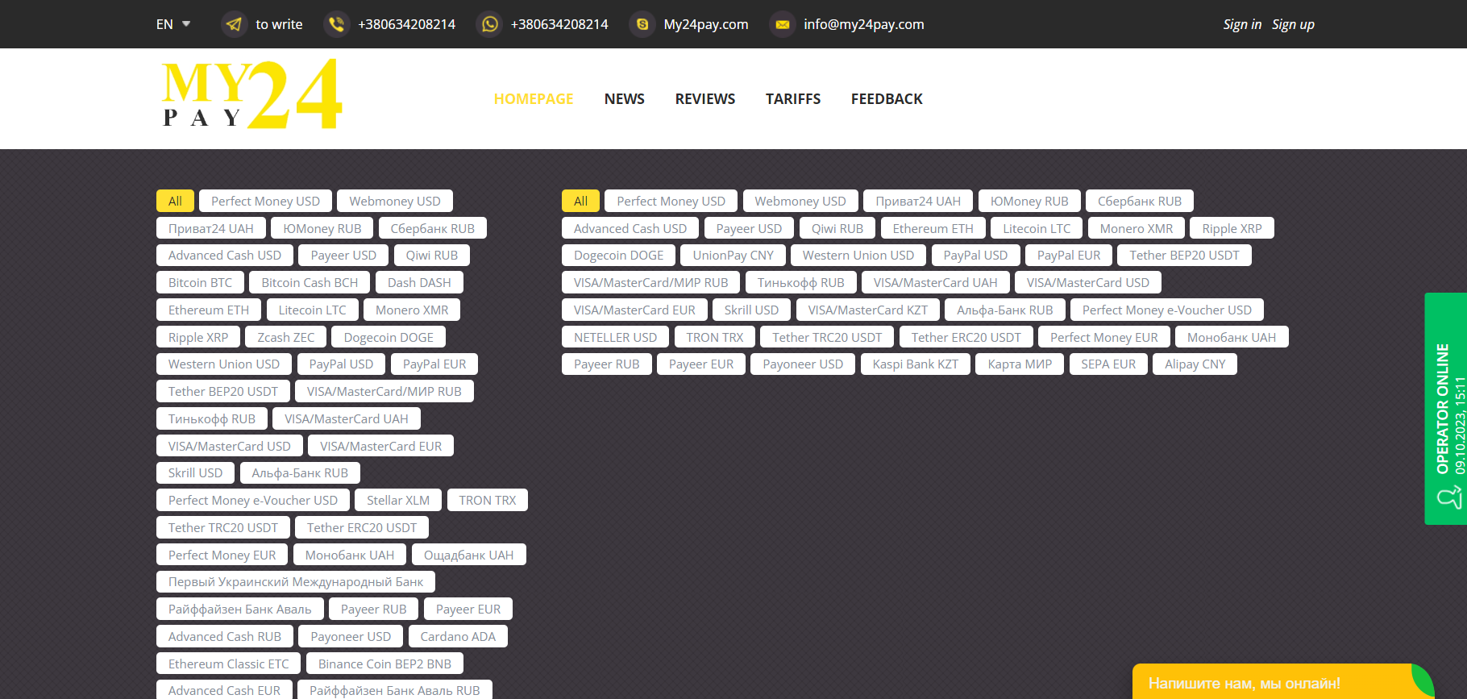
Task: Open the EN language dropdown
Action: pos(173,24)
